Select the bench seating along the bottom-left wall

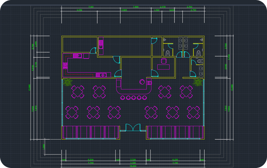pos(90,132)
